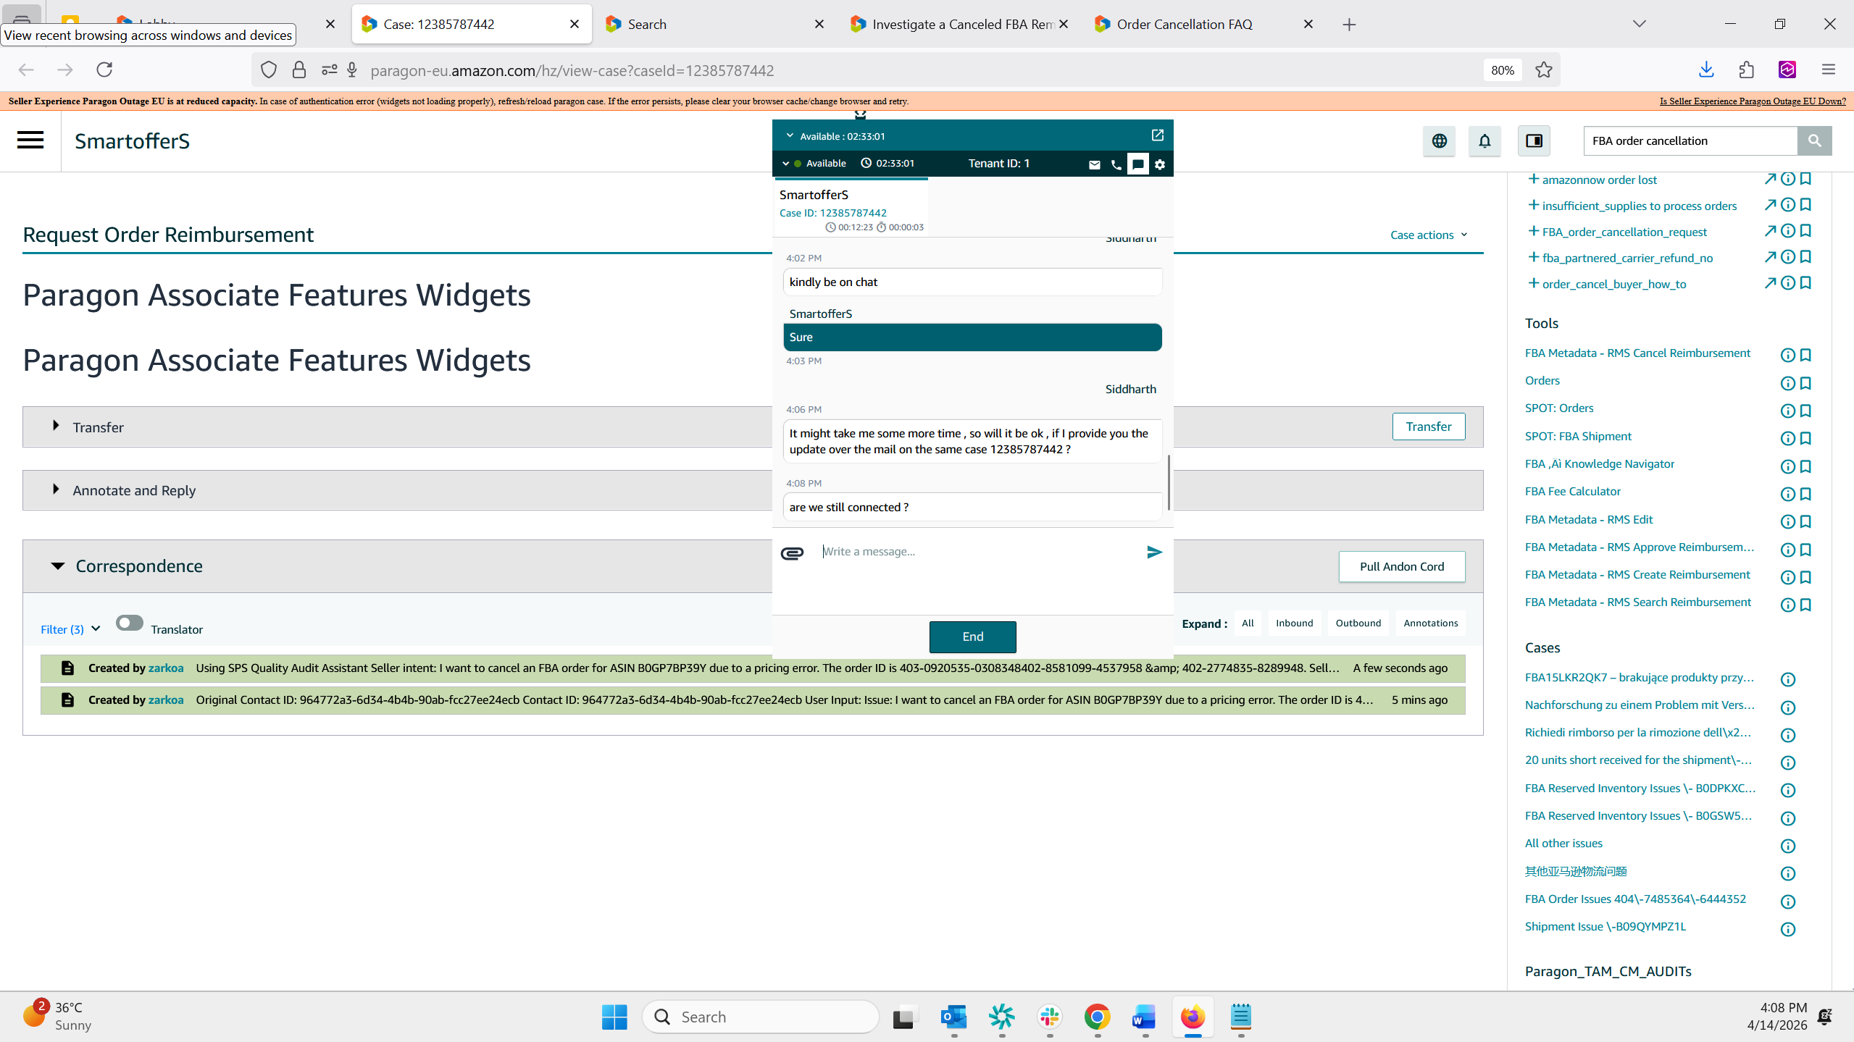
Task: Enable the Translator toggle switch
Action: (130, 623)
